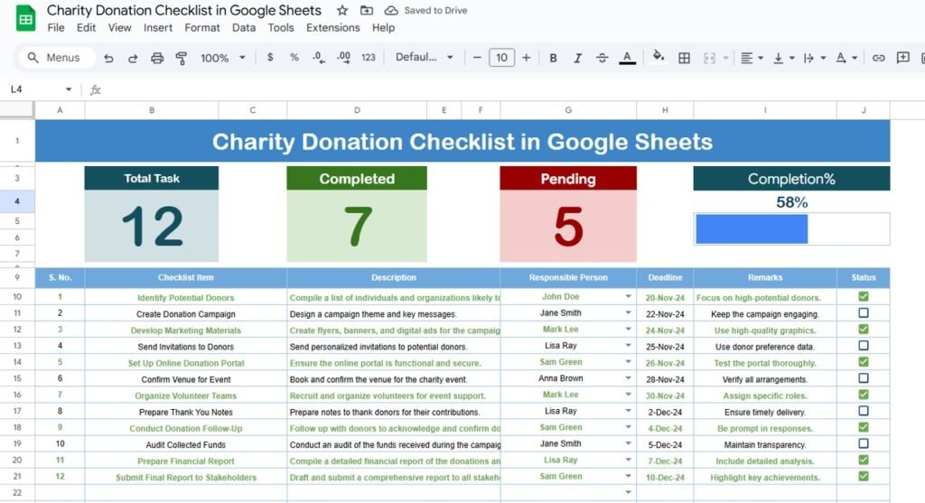Star this spreadsheet document
This screenshot has height=503, width=925.
coord(342,10)
